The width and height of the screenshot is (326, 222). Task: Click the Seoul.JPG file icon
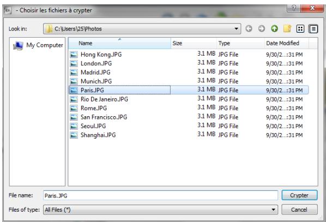(x=74, y=127)
